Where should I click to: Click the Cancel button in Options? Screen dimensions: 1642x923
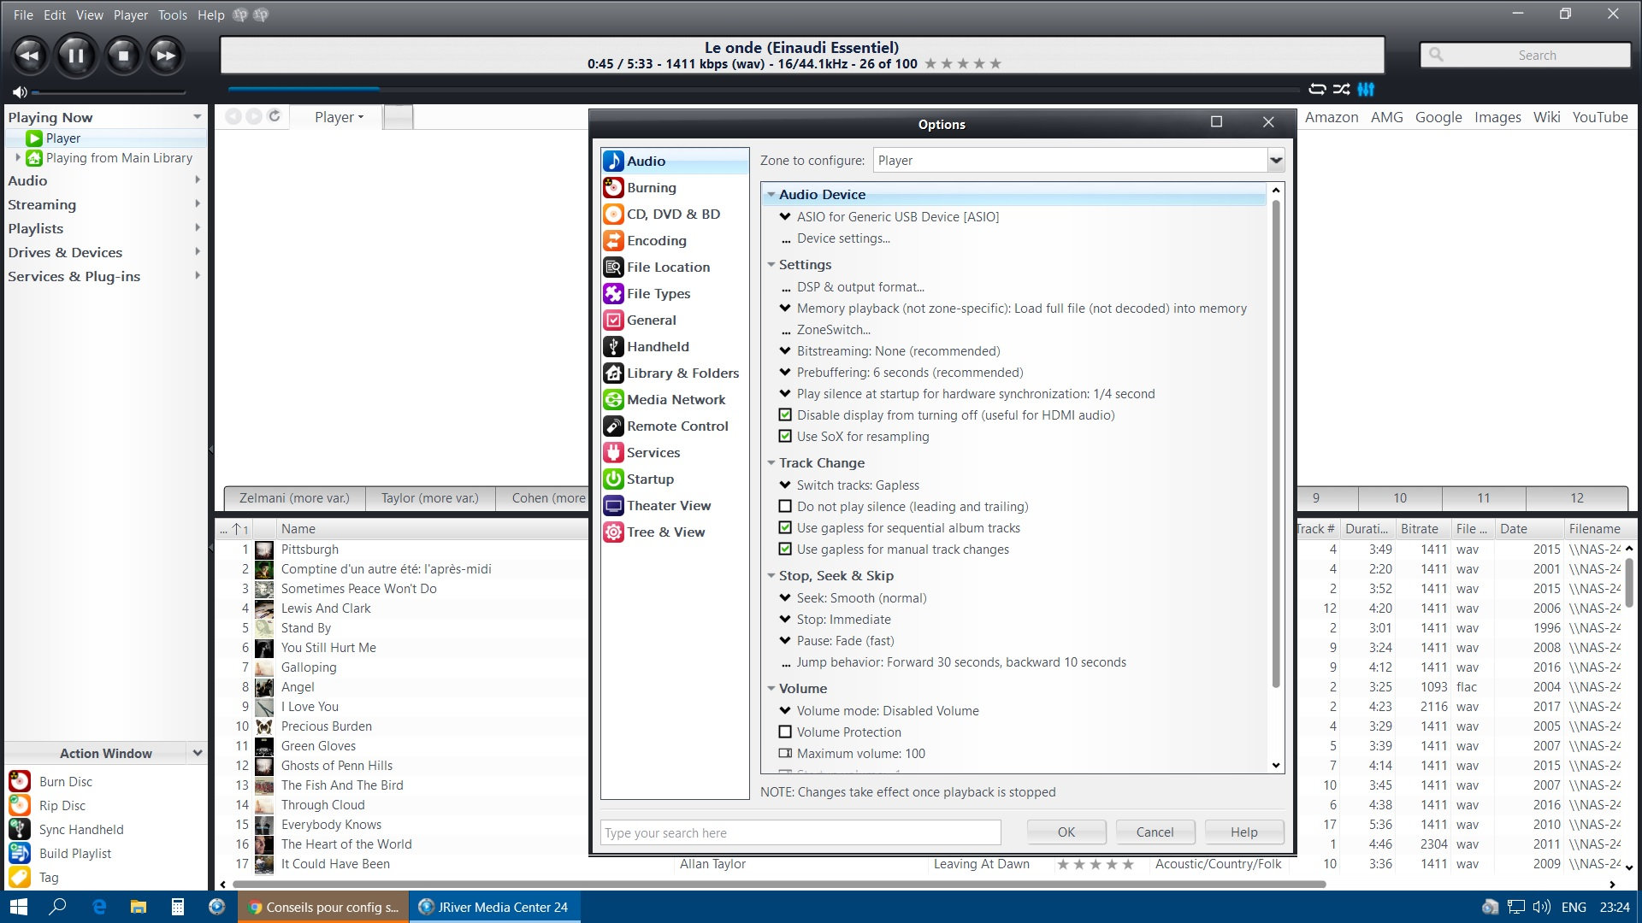(x=1155, y=832)
